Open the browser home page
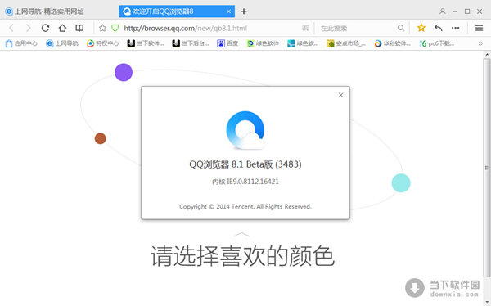Viewport: 491px width, 306px height. tap(62, 28)
